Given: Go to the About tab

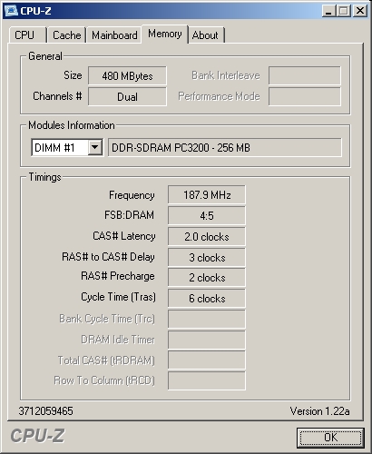Looking at the screenshot, I should pyautogui.click(x=206, y=35).
